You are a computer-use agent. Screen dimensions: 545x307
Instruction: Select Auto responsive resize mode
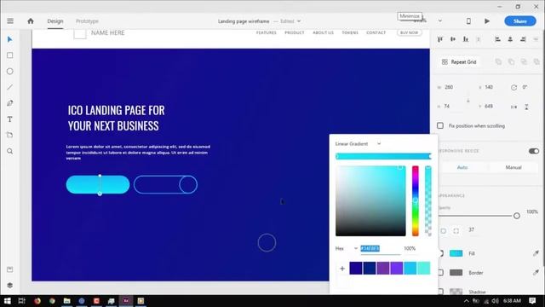point(462,167)
